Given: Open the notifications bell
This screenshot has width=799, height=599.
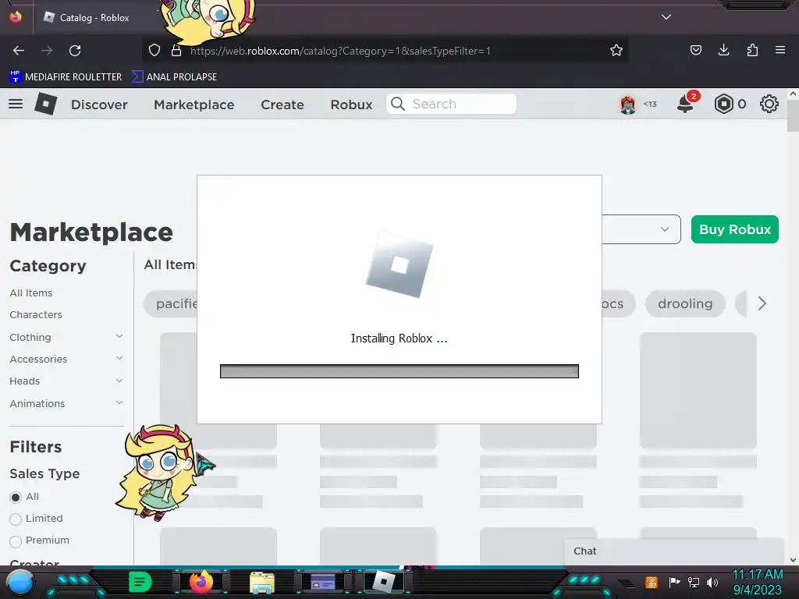Looking at the screenshot, I should 685,104.
